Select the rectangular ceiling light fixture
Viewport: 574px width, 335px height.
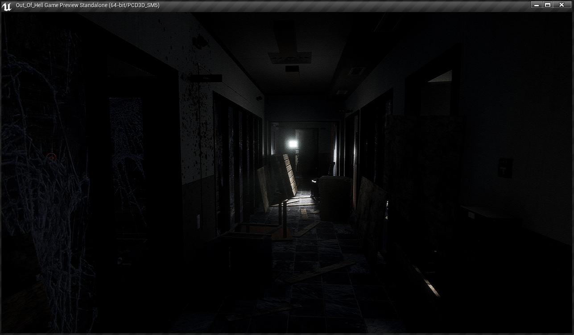pyautogui.click(x=289, y=58)
